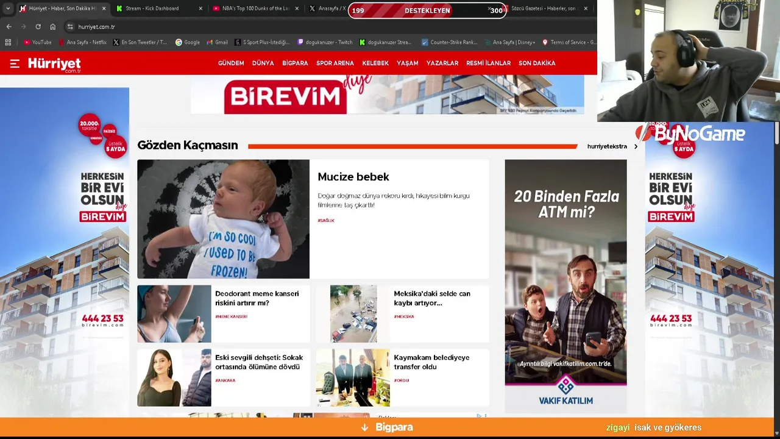Open the tab search dropdown arrow

click(x=7, y=9)
